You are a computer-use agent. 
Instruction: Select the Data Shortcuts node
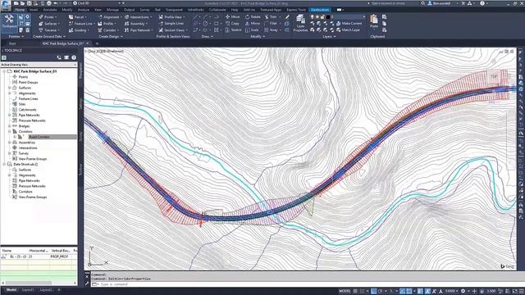pos(25,164)
